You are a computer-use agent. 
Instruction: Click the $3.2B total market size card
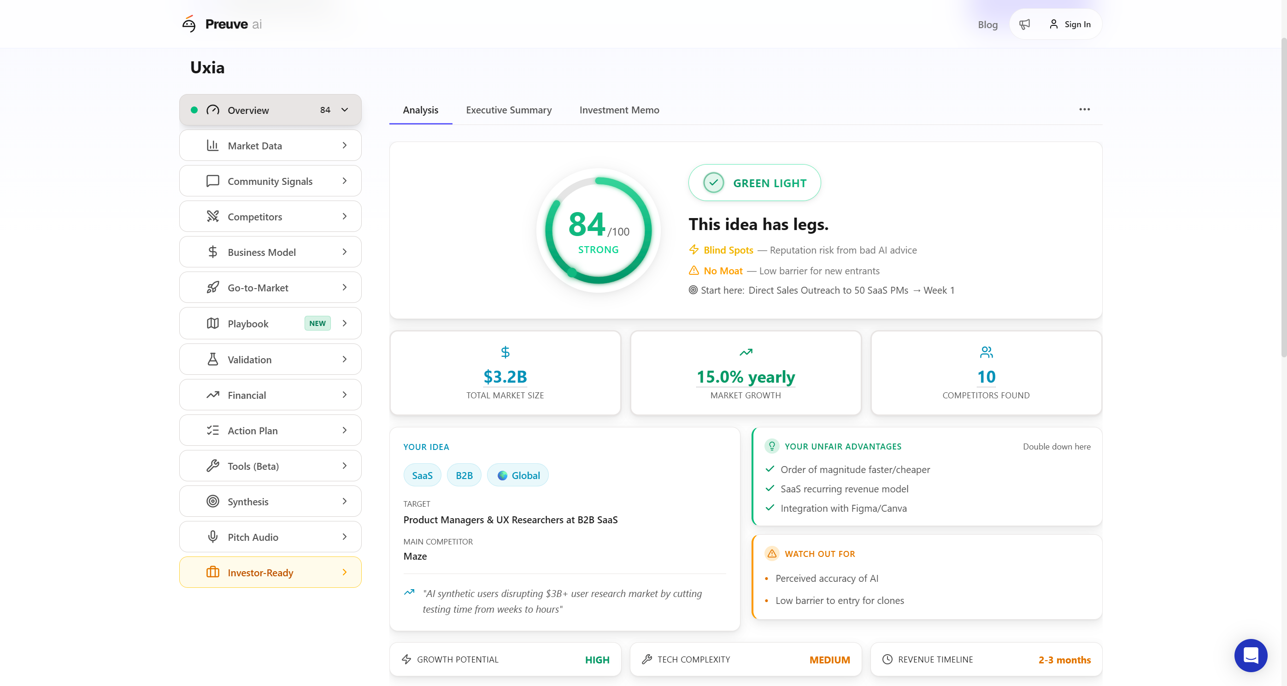505,373
